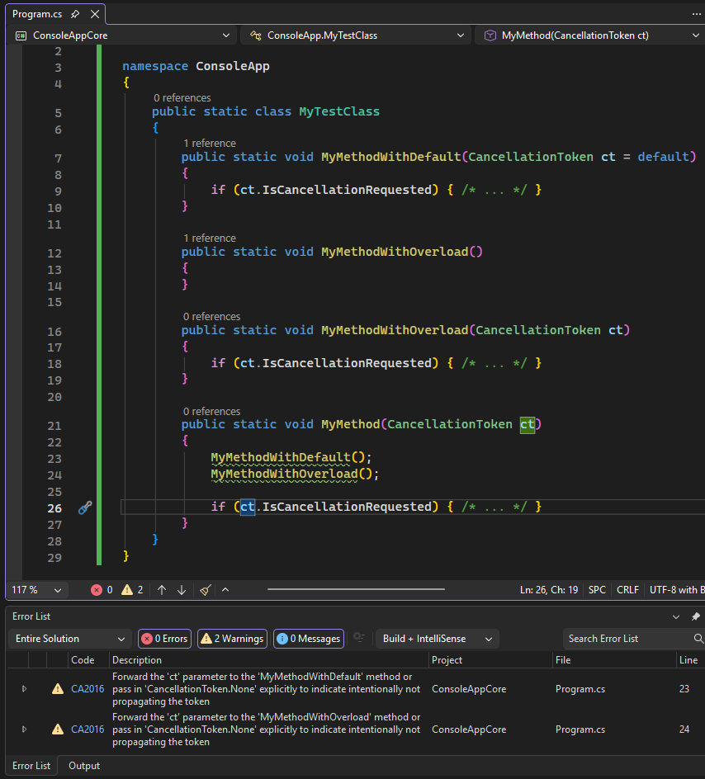Open the Build + IntelliSense dropdown
705x779 pixels.
point(437,639)
